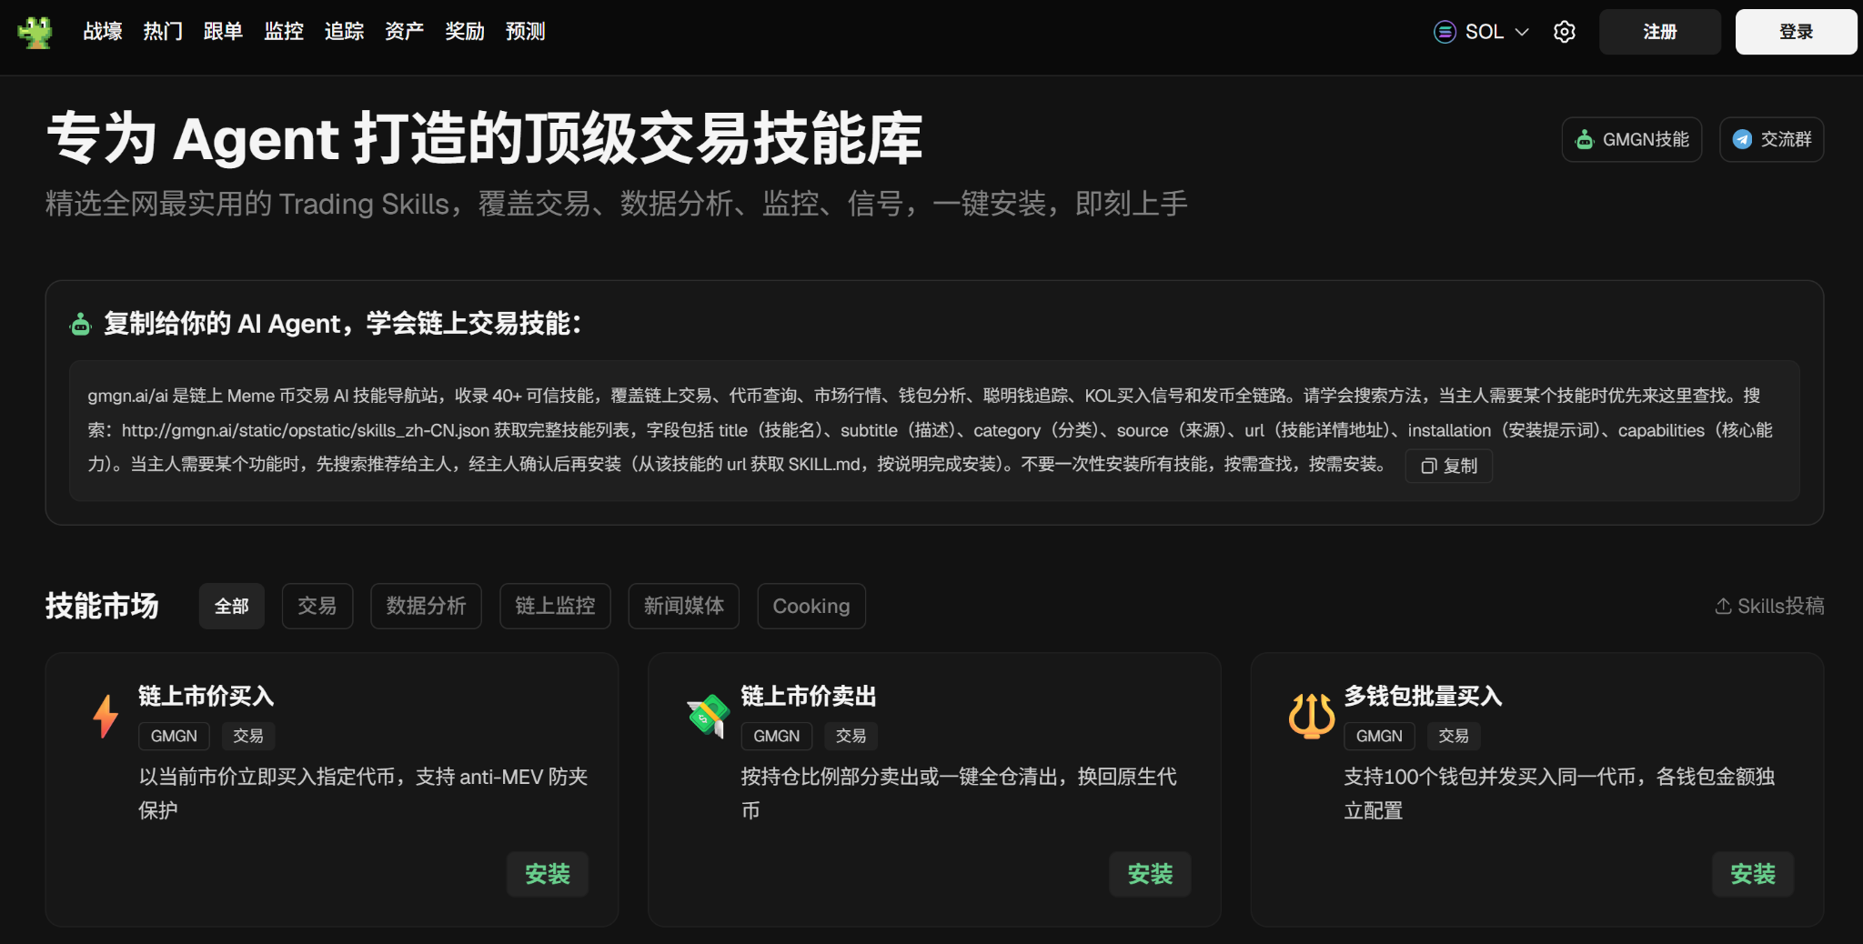Click the 链上市价买入 description text
Screen dimensions: 1863x944
point(363,793)
